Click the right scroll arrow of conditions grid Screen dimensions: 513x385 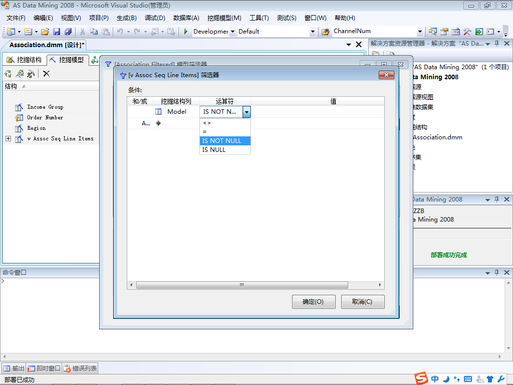380,285
